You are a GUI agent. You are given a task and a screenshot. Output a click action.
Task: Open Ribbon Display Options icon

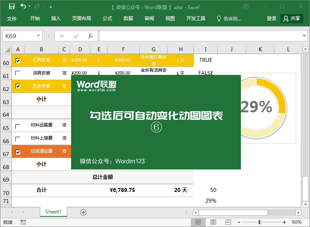pos(246,7)
